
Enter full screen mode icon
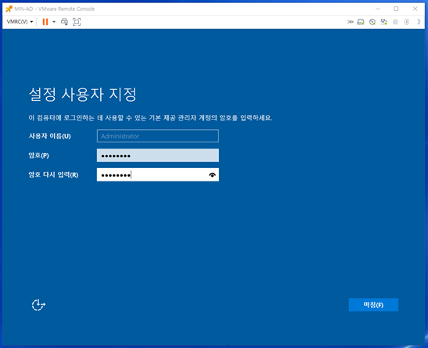coord(77,22)
